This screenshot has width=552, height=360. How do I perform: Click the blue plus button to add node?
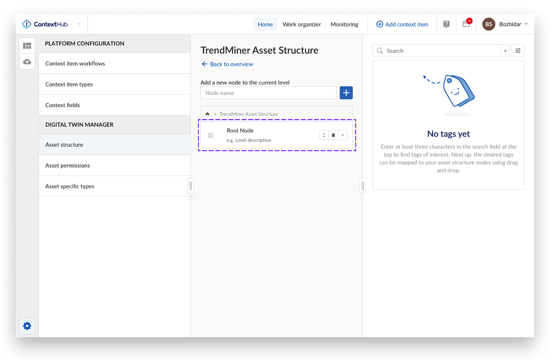346,93
